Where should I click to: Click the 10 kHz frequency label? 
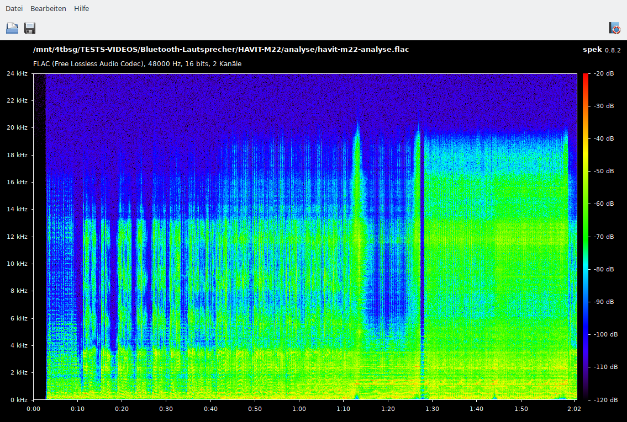point(17,264)
